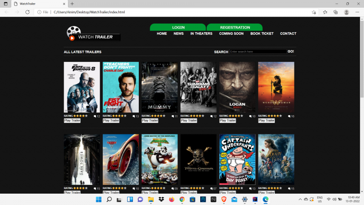Close the WatchTrailer tab
The width and height of the screenshot is (364, 205).
click(x=64, y=4)
